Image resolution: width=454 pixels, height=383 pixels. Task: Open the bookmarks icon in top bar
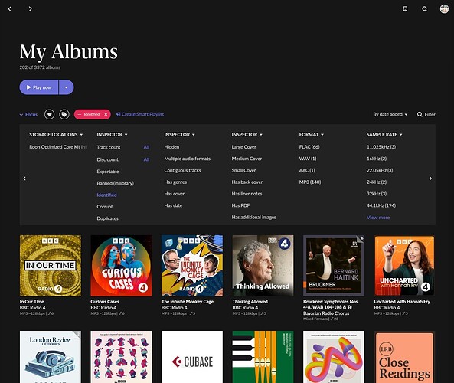point(405,9)
